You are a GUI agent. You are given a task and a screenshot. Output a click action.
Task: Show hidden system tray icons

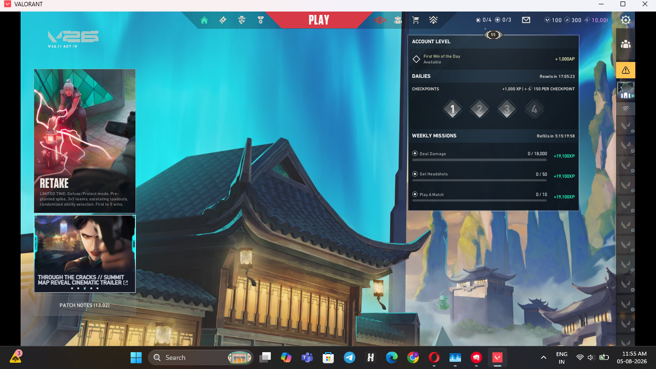[544, 357]
